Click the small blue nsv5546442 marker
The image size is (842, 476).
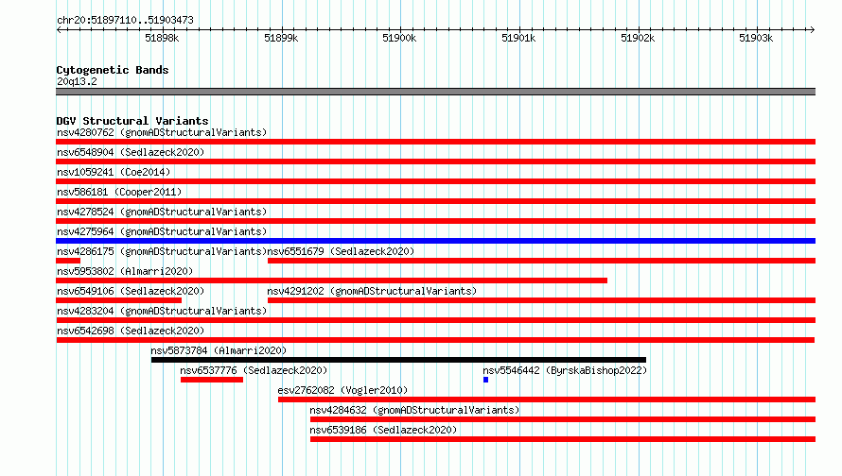(x=485, y=380)
